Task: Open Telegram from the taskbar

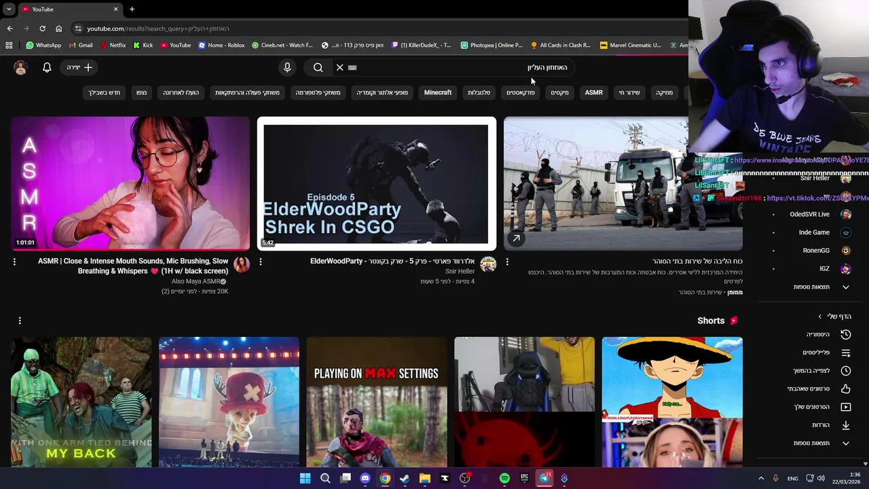Action: [544, 479]
